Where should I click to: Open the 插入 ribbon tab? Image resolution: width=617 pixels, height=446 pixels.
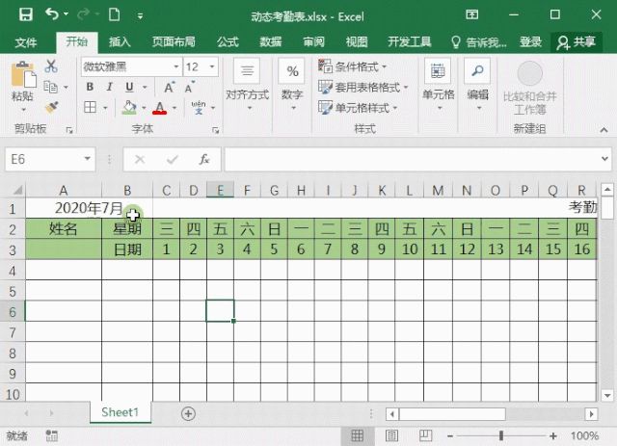point(120,42)
